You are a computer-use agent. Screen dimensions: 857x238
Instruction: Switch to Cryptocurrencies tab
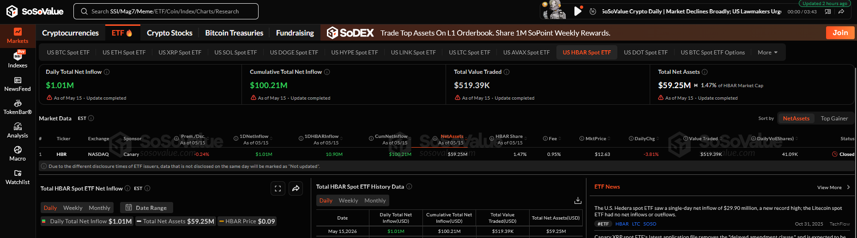tap(70, 33)
